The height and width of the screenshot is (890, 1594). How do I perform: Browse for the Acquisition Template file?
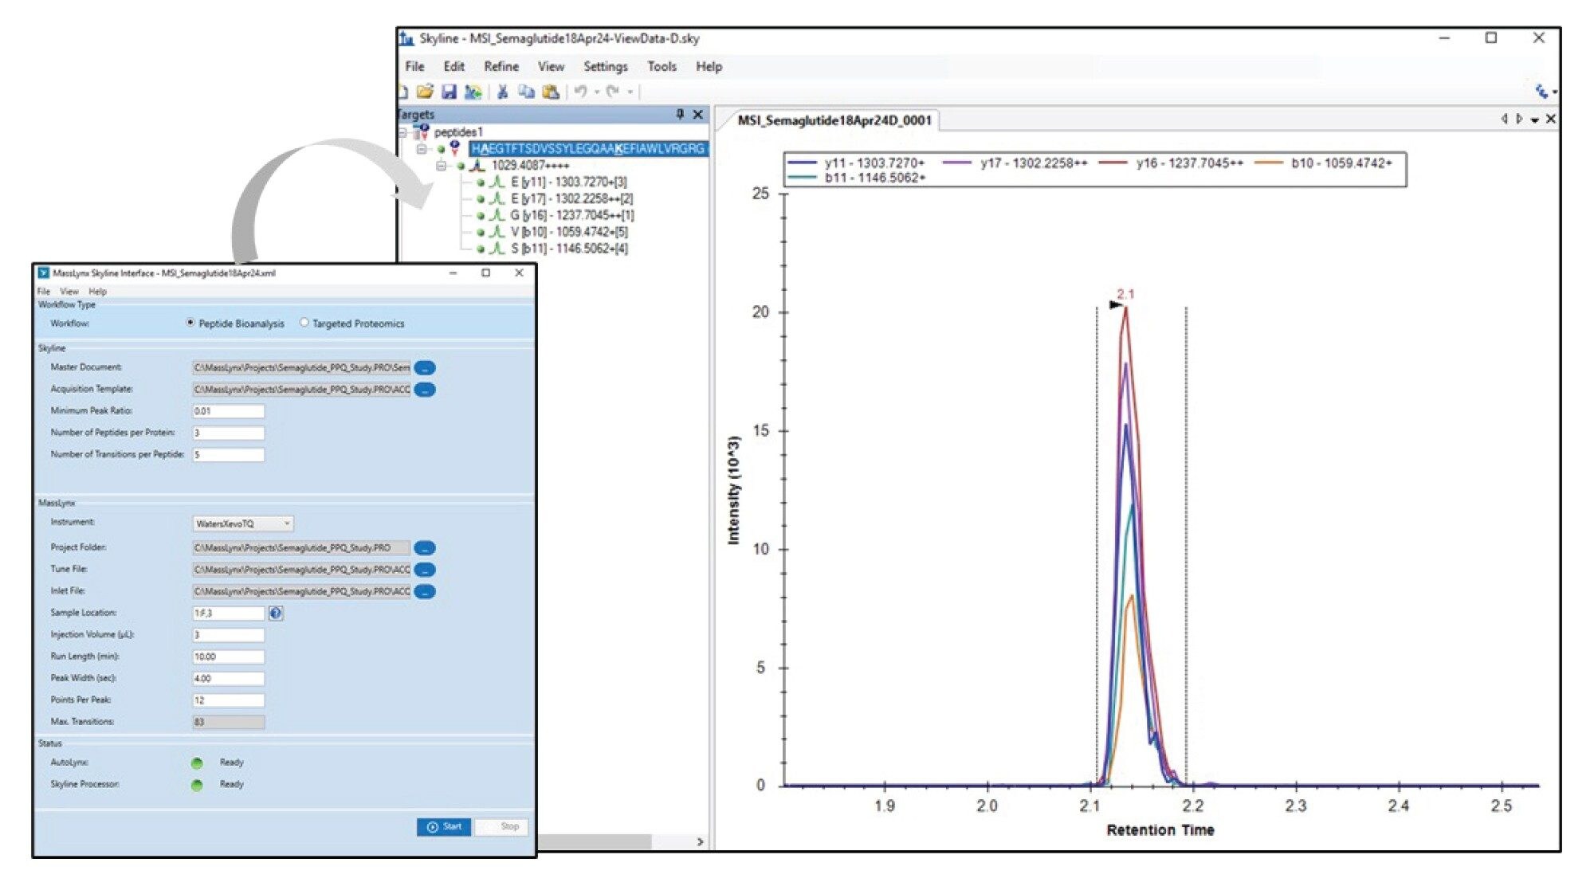click(425, 390)
